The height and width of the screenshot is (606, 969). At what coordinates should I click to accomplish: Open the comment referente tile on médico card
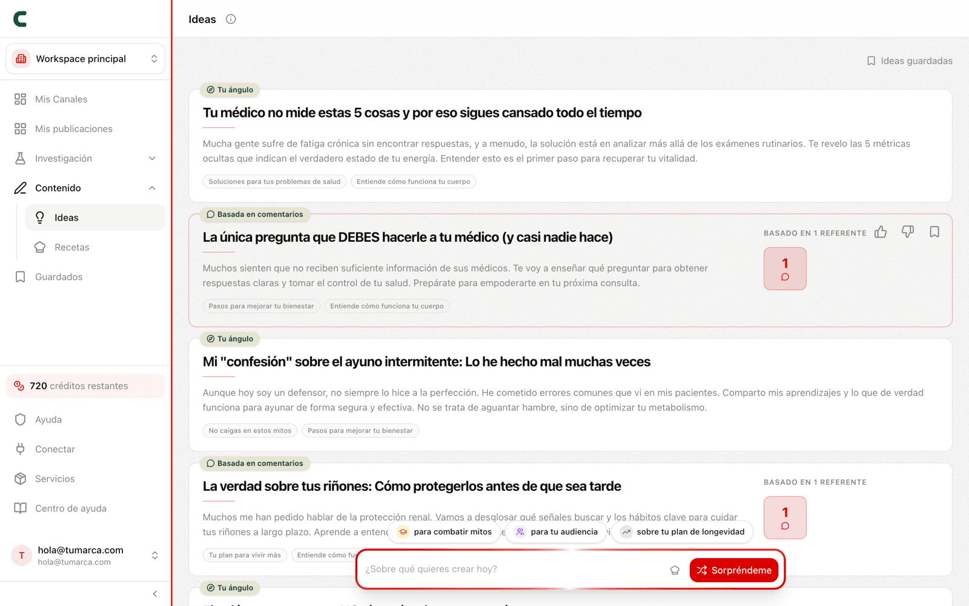pyautogui.click(x=785, y=268)
